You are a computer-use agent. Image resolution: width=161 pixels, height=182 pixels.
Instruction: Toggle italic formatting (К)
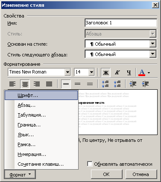pos(117,73)
